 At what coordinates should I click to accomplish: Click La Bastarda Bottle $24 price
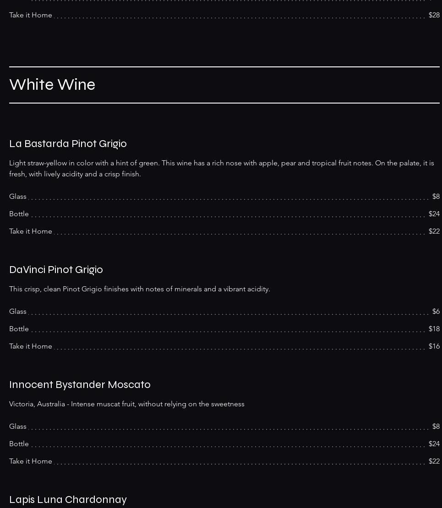[434, 214]
